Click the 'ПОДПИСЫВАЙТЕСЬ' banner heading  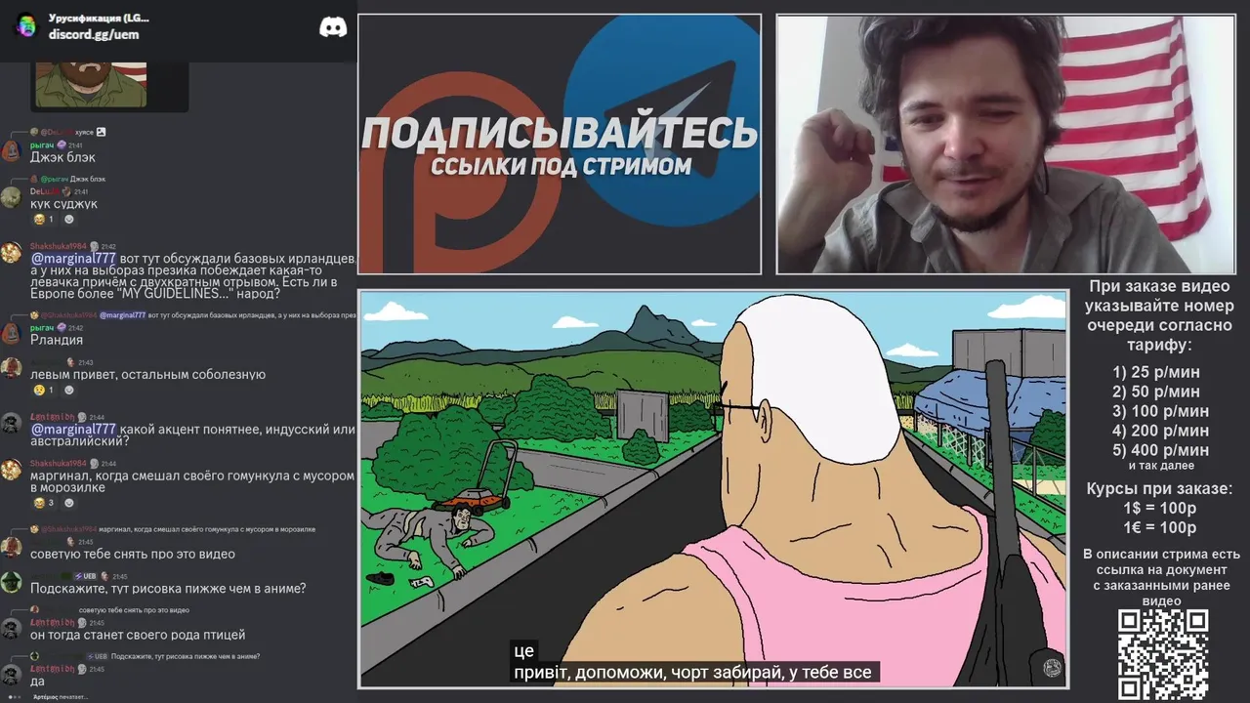pyautogui.click(x=560, y=132)
